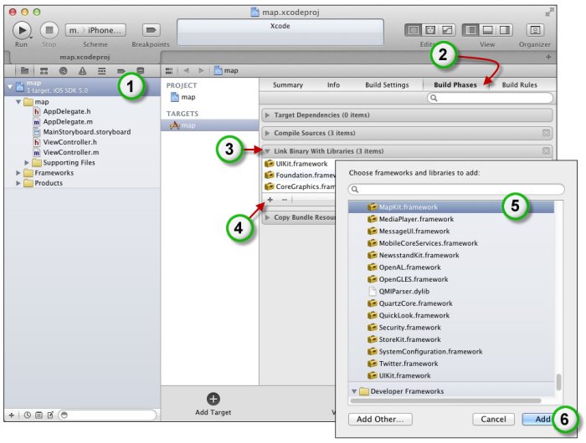Select map under PROJECT
The image size is (586, 443).
point(182,97)
